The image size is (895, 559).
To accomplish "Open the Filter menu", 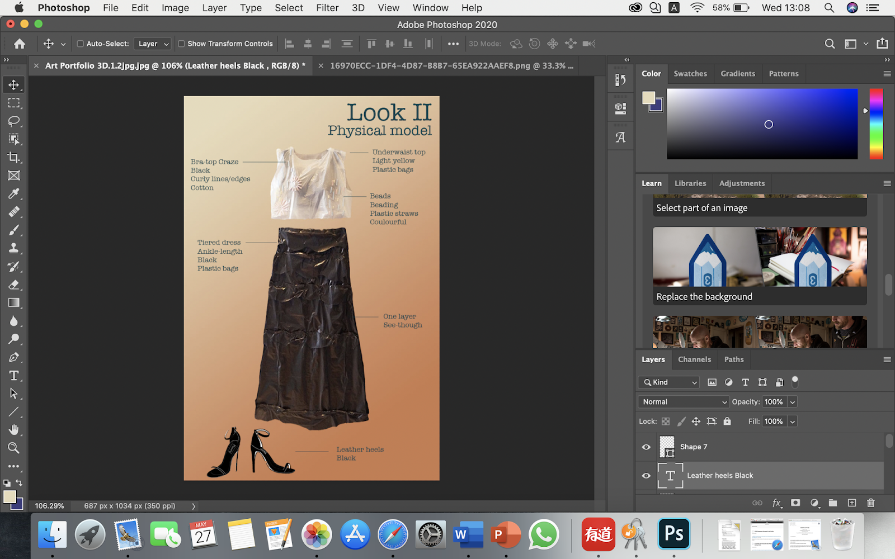I will pyautogui.click(x=327, y=8).
